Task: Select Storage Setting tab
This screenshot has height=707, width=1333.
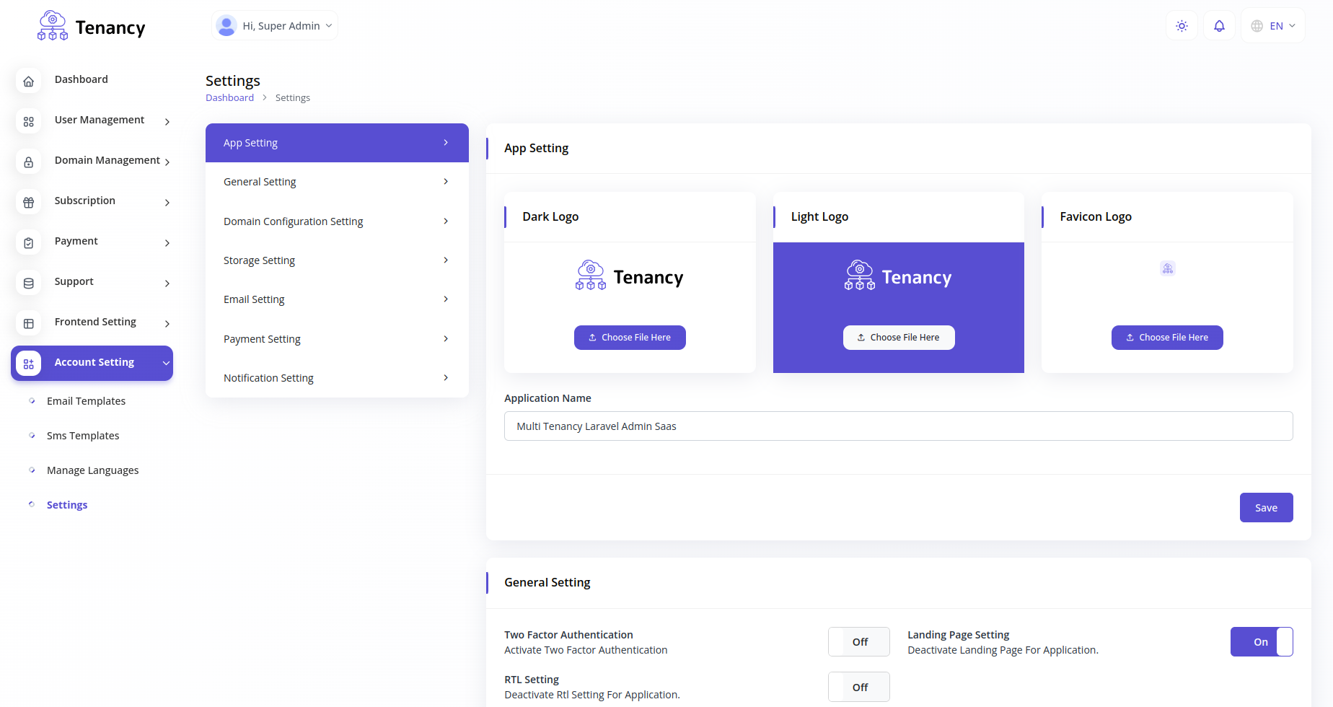Action: pos(337,260)
